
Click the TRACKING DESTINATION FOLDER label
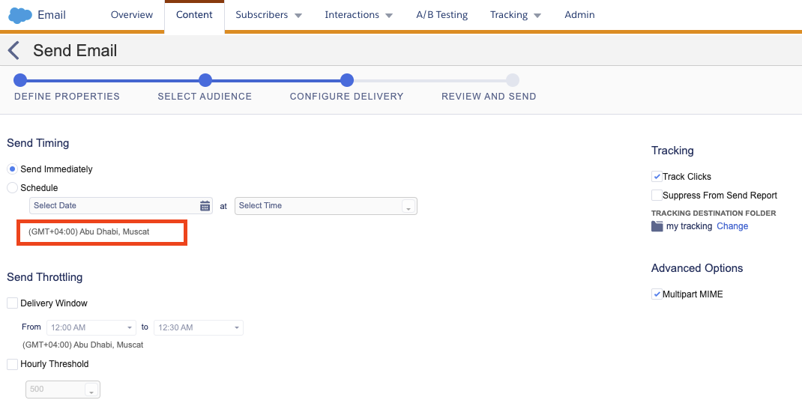pyautogui.click(x=714, y=213)
